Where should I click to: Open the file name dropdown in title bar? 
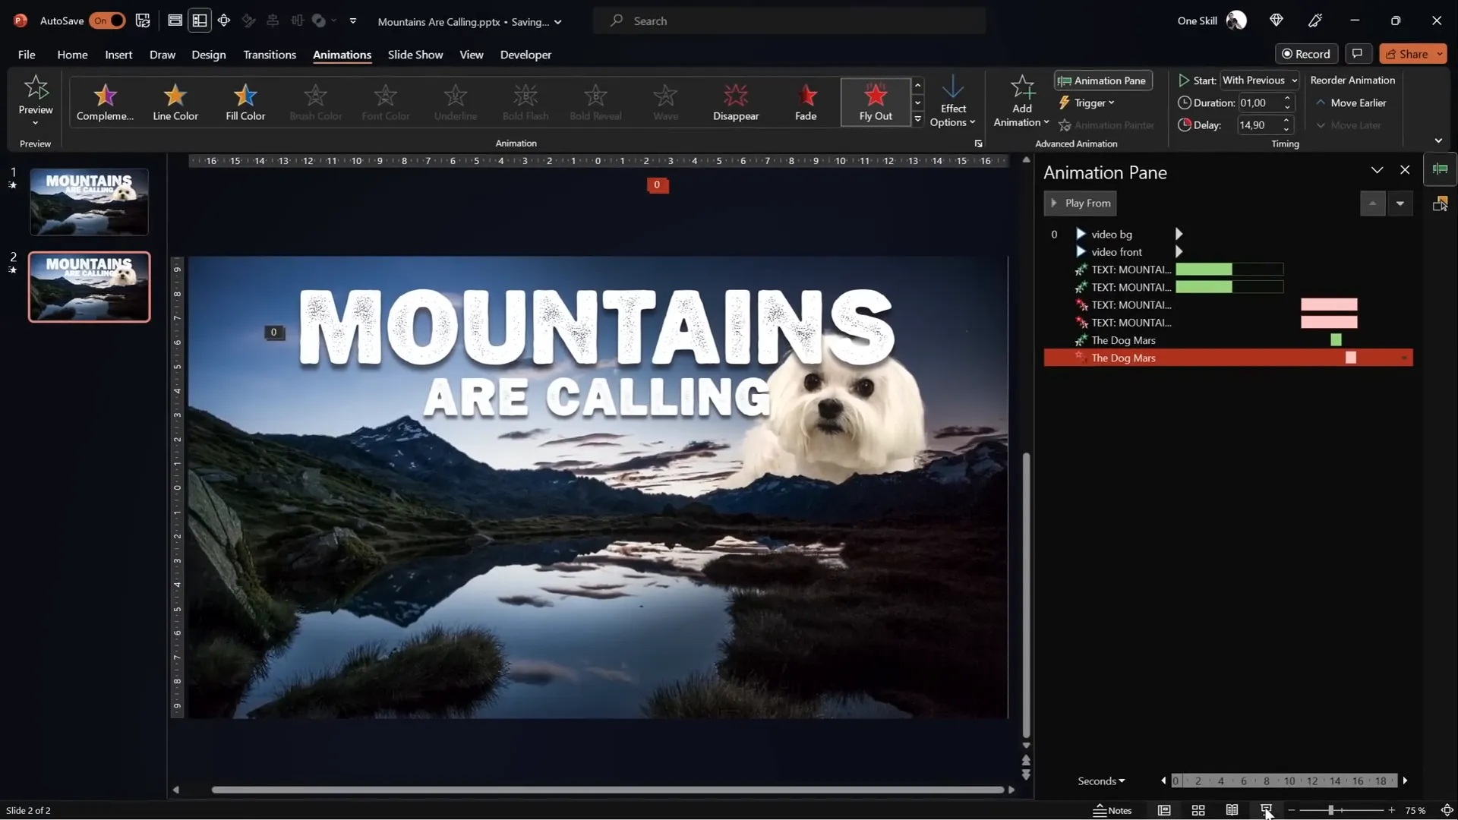(x=558, y=22)
